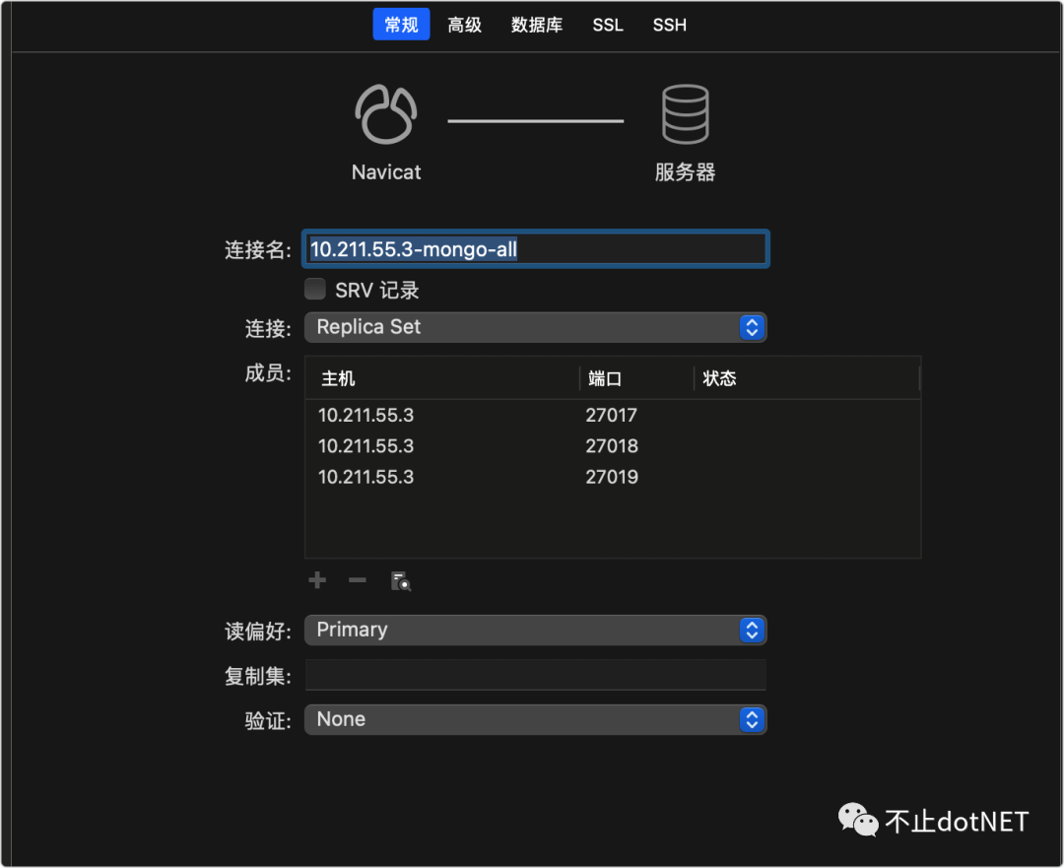Click the add member plus icon

click(317, 580)
